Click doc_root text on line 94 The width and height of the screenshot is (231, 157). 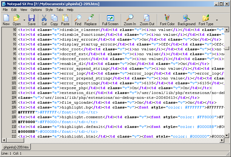click(71, 49)
